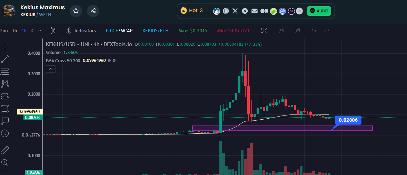Collapse the indicator legend with the chevron
Image resolution: width=407 pixels, height=175 pixels.
(51, 69)
